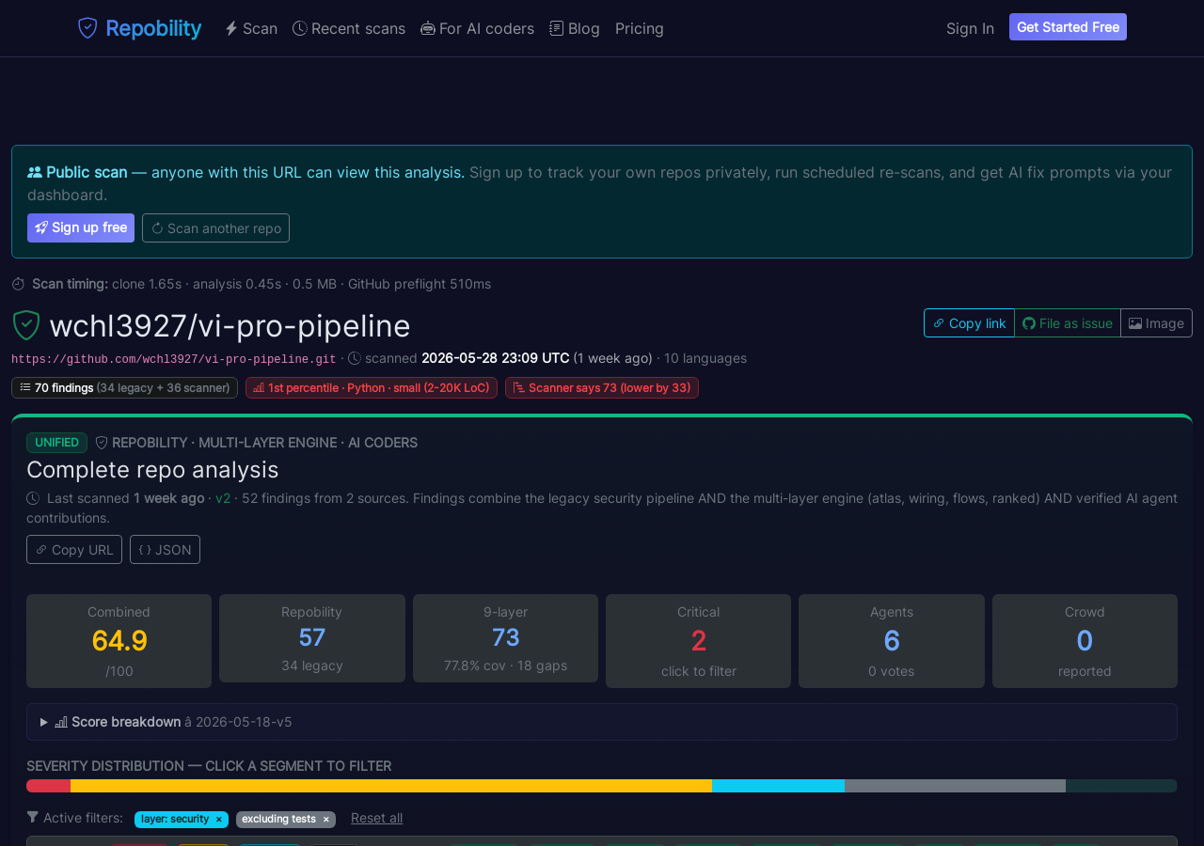The height and width of the screenshot is (846, 1204).
Task: Click the File as issue button
Action: pyautogui.click(x=1068, y=322)
